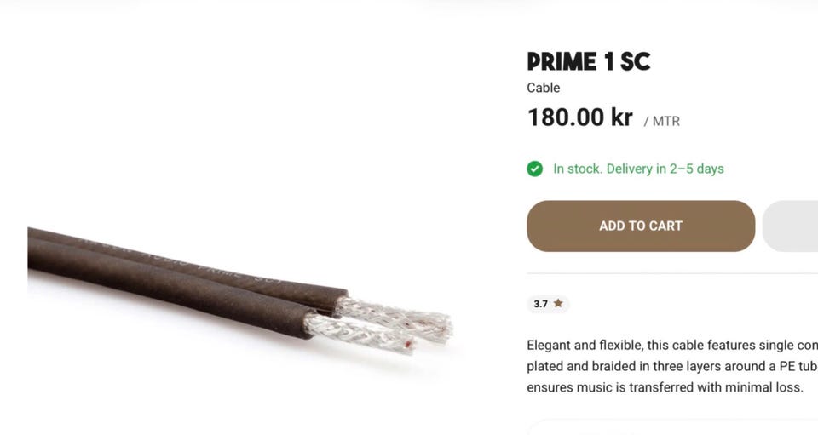Click the green in-stock checkmark icon
818x435 pixels.
tap(534, 169)
